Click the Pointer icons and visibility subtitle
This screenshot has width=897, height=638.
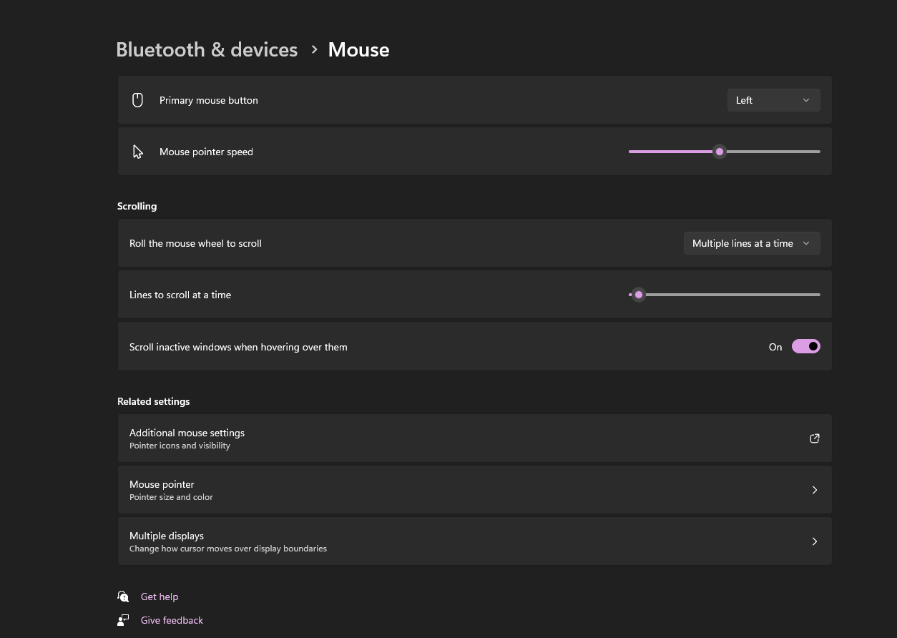pyautogui.click(x=180, y=446)
